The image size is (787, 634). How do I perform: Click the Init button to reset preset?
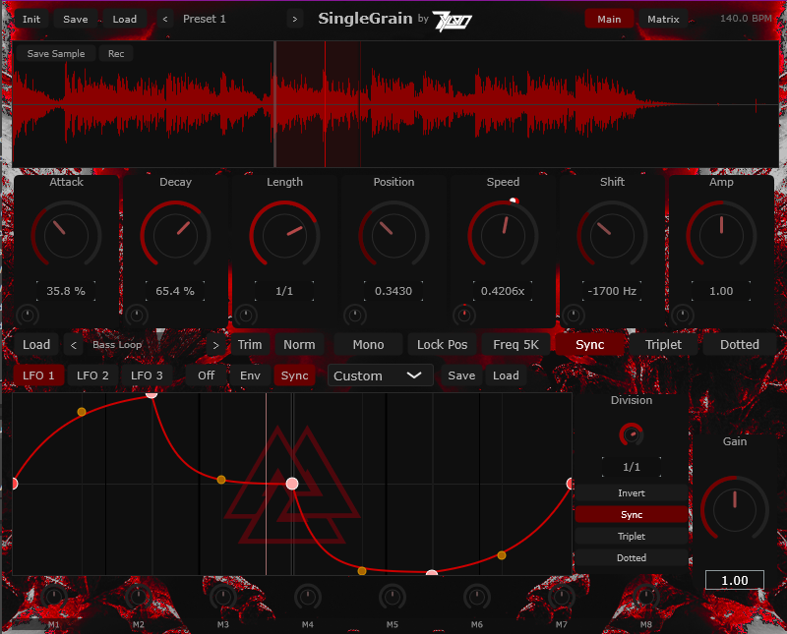coord(30,18)
